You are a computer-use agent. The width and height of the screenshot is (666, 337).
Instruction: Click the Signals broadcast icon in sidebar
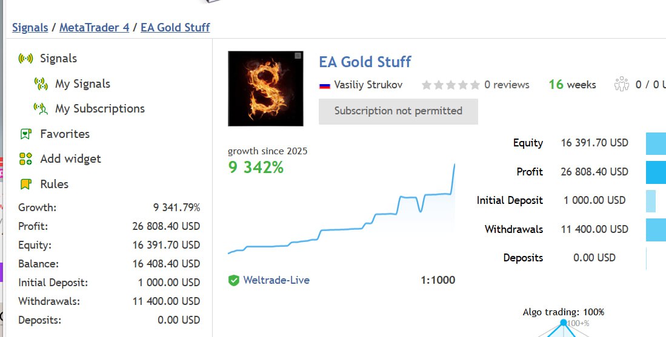pyautogui.click(x=25, y=59)
